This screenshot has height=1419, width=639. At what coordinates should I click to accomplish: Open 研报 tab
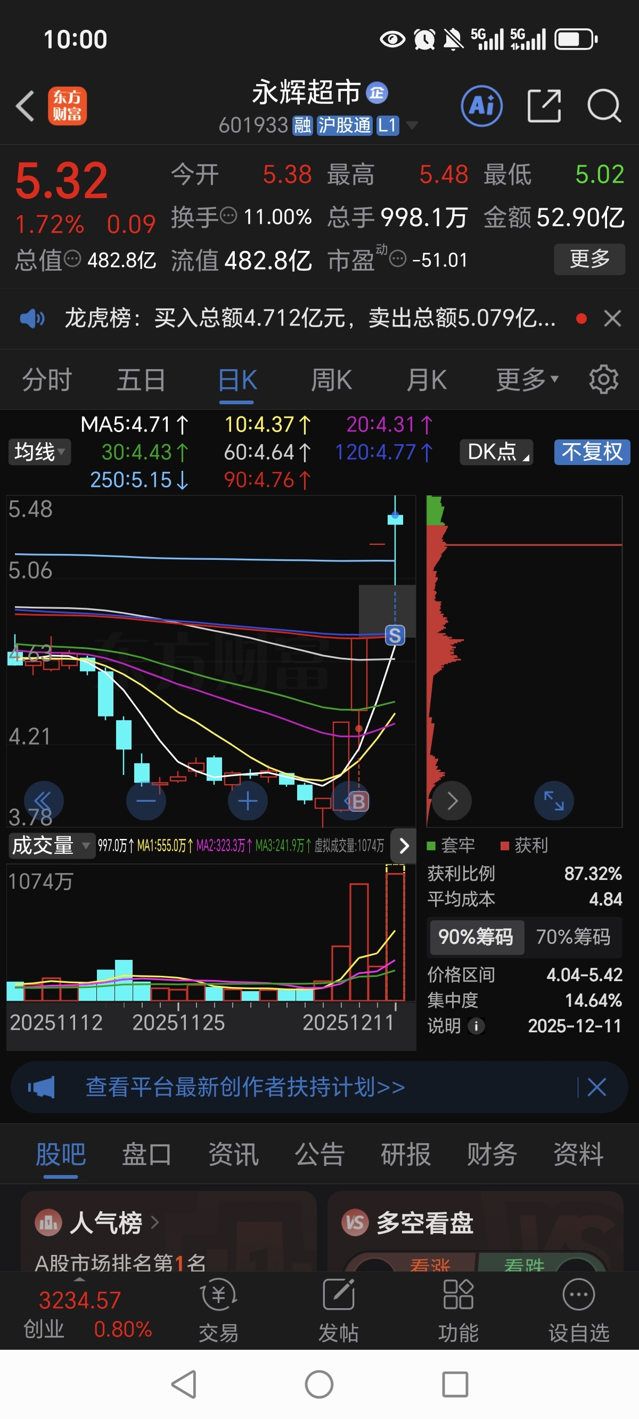(405, 1154)
